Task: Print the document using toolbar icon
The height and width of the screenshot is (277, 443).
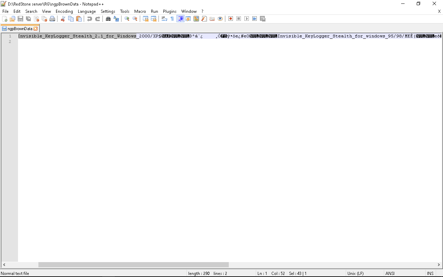Action: (52, 19)
